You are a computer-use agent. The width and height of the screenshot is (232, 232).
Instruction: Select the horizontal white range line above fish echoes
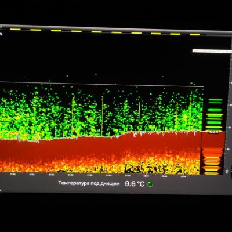pos(101,84)
